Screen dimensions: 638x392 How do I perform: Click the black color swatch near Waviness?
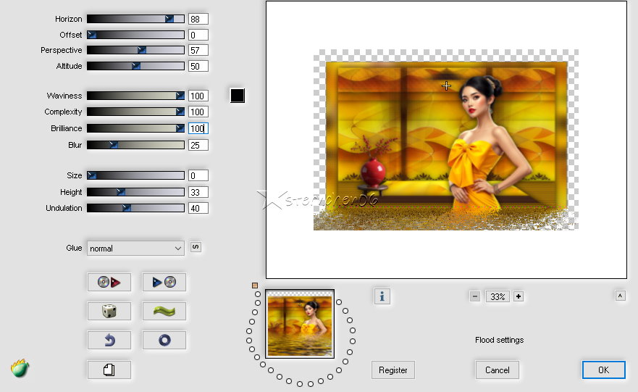point(238,96)
